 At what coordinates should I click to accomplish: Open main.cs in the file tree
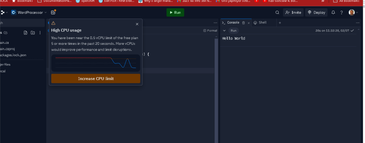[5, 43]
